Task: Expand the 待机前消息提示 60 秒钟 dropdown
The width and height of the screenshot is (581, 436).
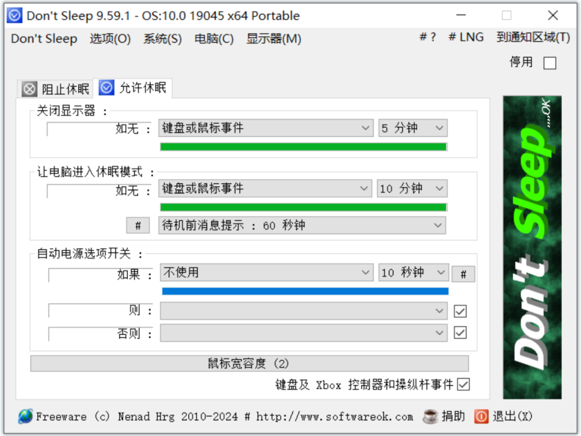Action: click(302, 225)
